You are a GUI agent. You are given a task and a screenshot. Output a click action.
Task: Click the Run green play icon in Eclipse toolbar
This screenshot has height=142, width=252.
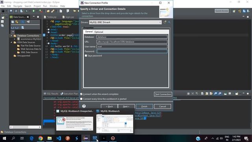pyautogui.click(x=33, y=11)
